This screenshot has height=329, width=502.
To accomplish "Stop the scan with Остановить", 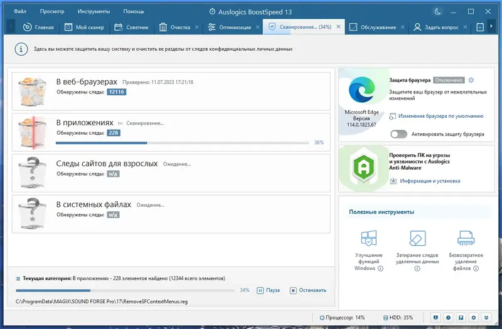I will point(308,290).
